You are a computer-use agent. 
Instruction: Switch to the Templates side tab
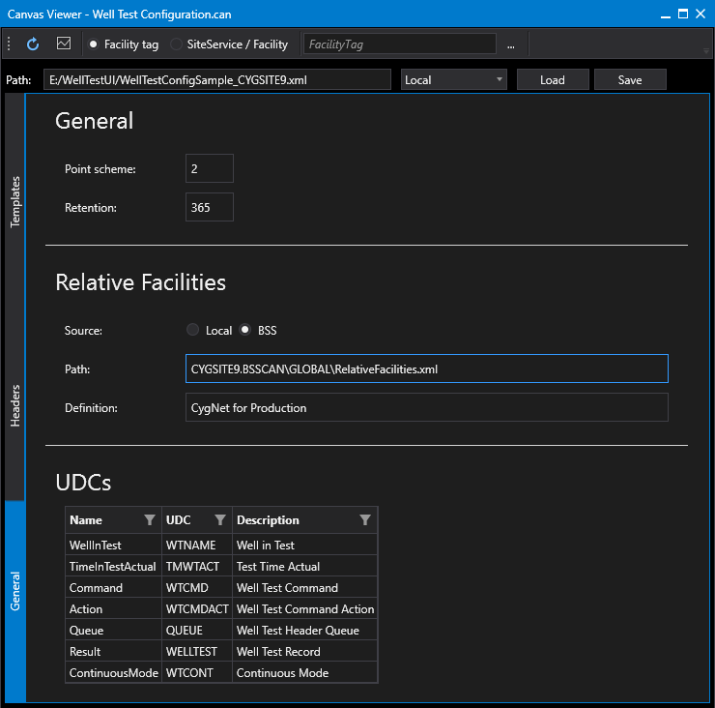coord(15,202)
